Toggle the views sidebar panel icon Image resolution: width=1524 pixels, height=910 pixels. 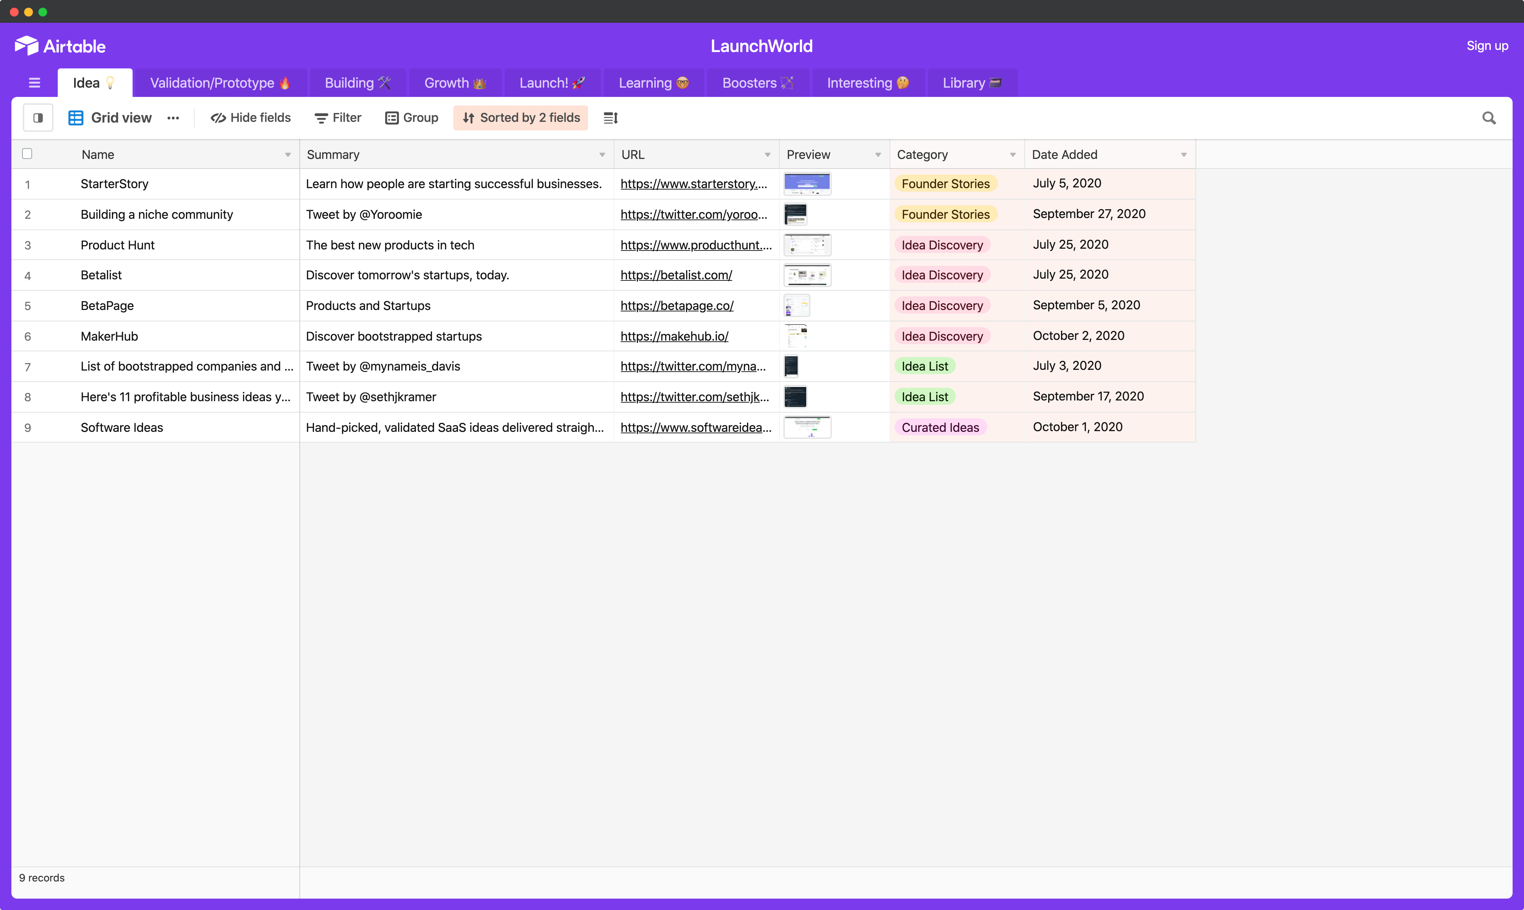(x=38, y=118)
